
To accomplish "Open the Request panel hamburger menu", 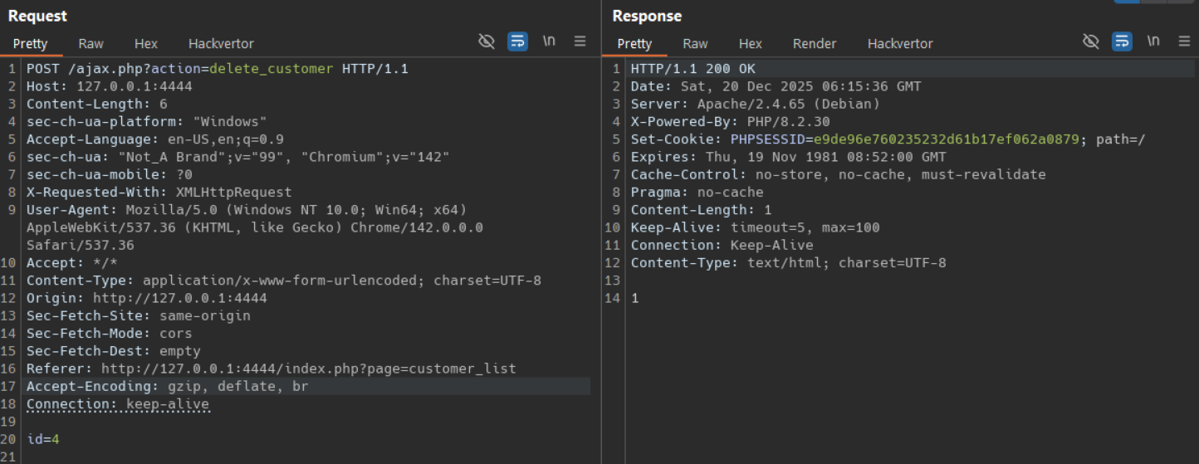I will (x=580, y=42).
